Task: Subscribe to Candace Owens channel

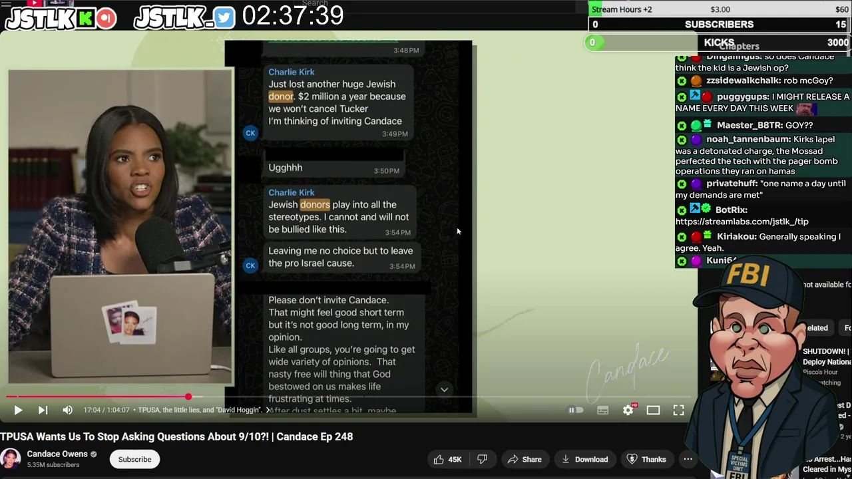Action: point(134,459)
